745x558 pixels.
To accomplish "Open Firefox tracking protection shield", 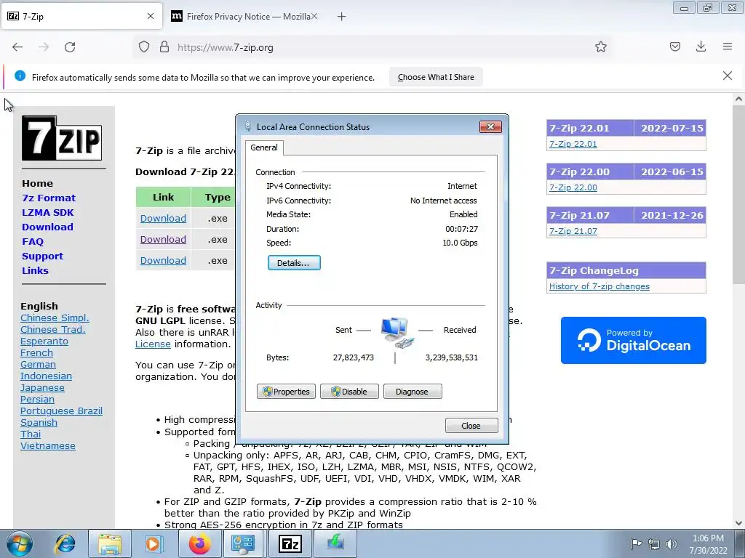I will pyautogui.click(x=144, y=47).
